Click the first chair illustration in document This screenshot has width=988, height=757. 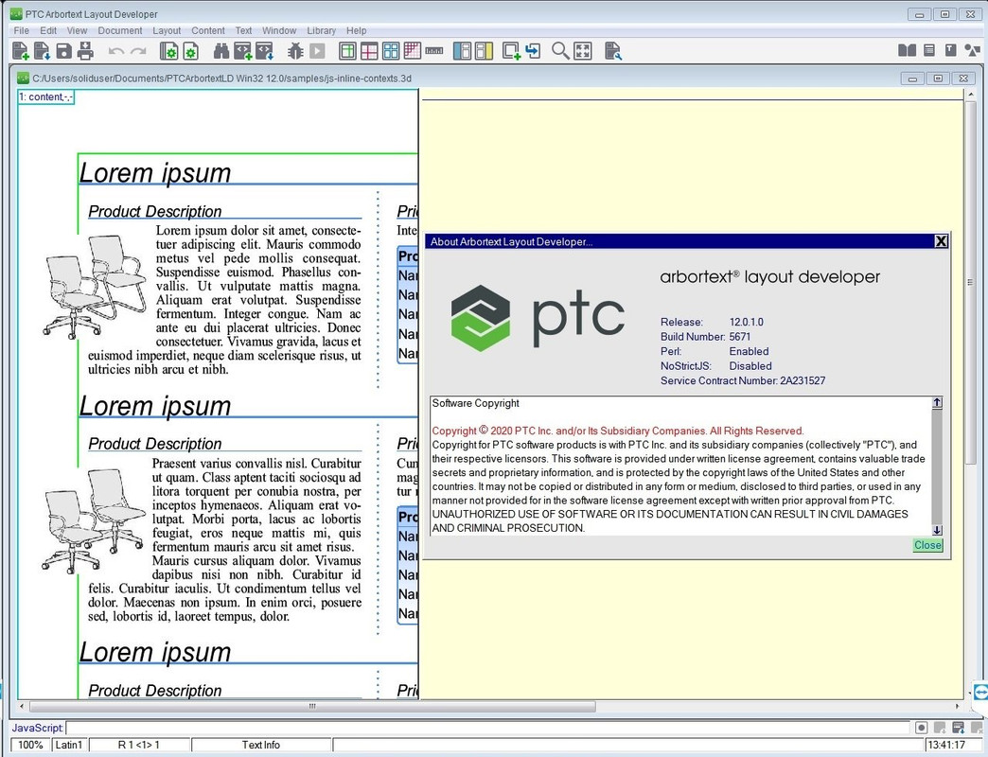click(95, 286)
